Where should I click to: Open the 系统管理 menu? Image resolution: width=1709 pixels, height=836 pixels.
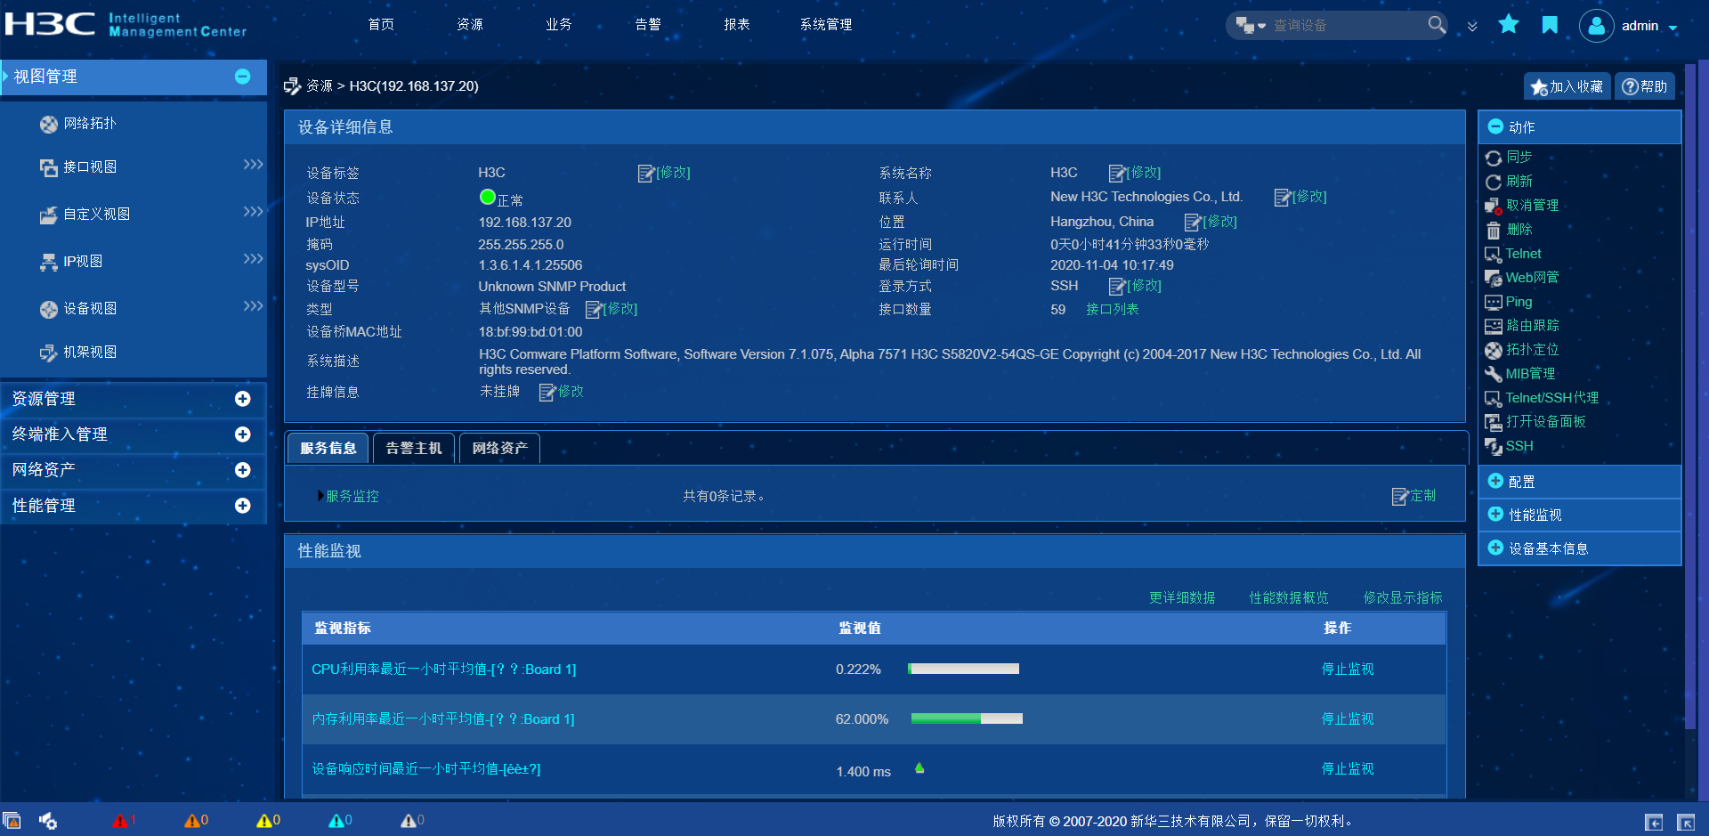(x=826, y=25)
